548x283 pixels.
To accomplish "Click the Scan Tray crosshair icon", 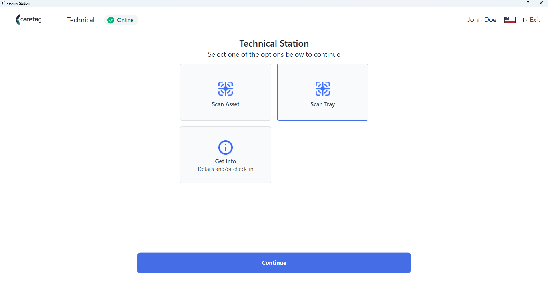I will pos(323,89).
